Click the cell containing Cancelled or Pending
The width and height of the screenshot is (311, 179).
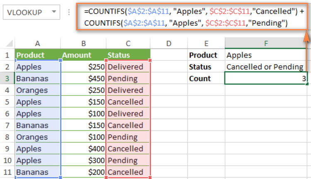(266, 67)
